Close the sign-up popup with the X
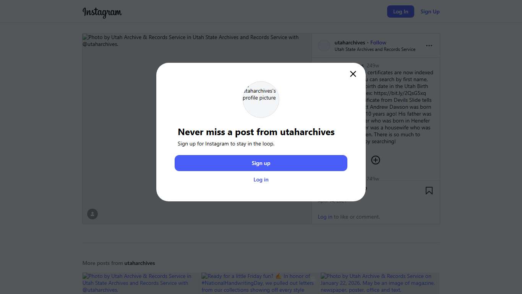The height and width of the screenshot is (294, 522). [x=353, y=74]
